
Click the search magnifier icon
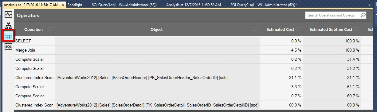(363, 15)
